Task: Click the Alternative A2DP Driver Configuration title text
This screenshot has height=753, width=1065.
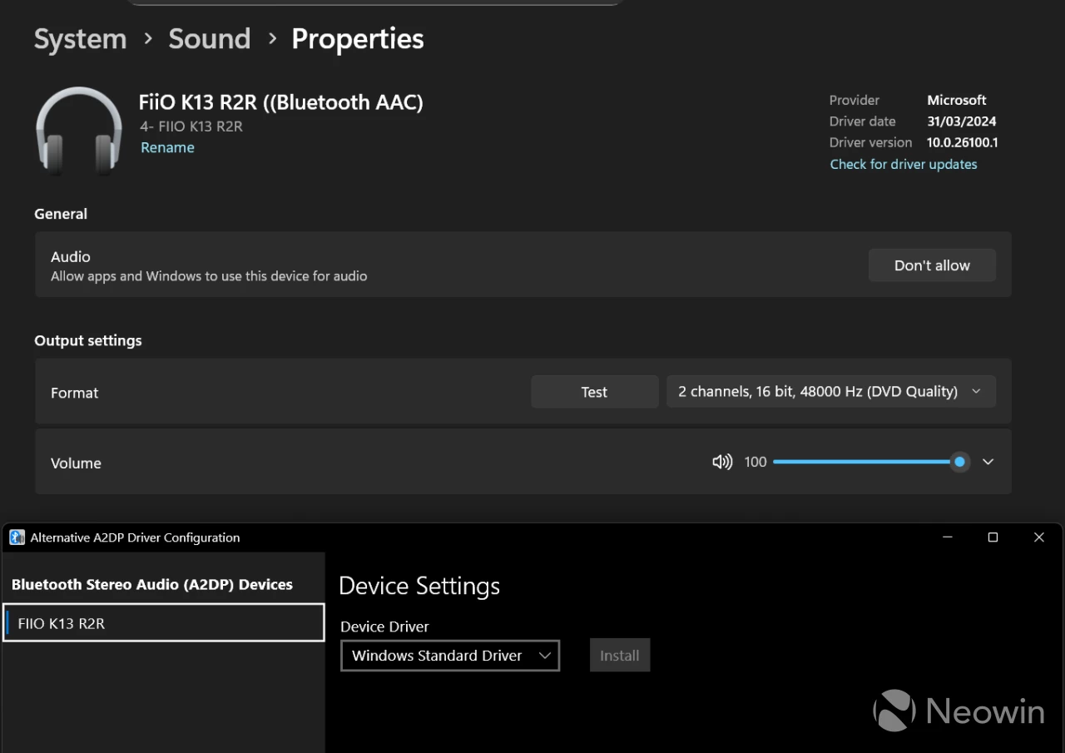Action: [135, 538]
